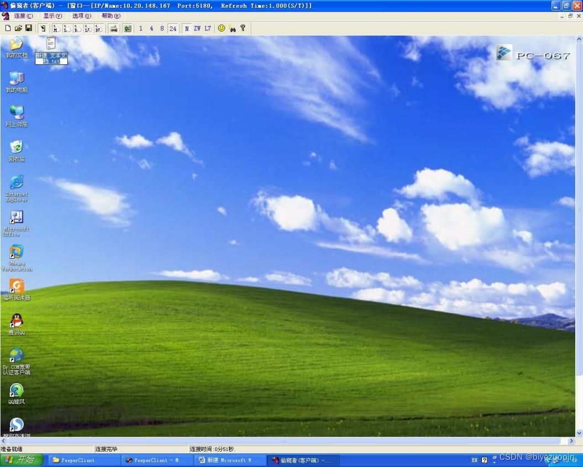Click the question mark help icon
583x467 pixels.
coord(243,28)
